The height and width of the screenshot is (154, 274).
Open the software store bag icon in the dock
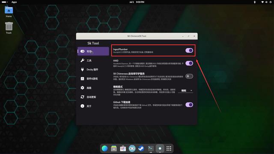click(x=123, y=148)
